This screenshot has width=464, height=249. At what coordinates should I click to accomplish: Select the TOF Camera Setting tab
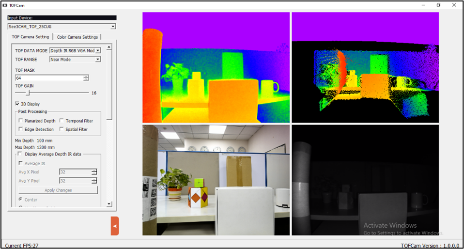(x=31, y=37)
